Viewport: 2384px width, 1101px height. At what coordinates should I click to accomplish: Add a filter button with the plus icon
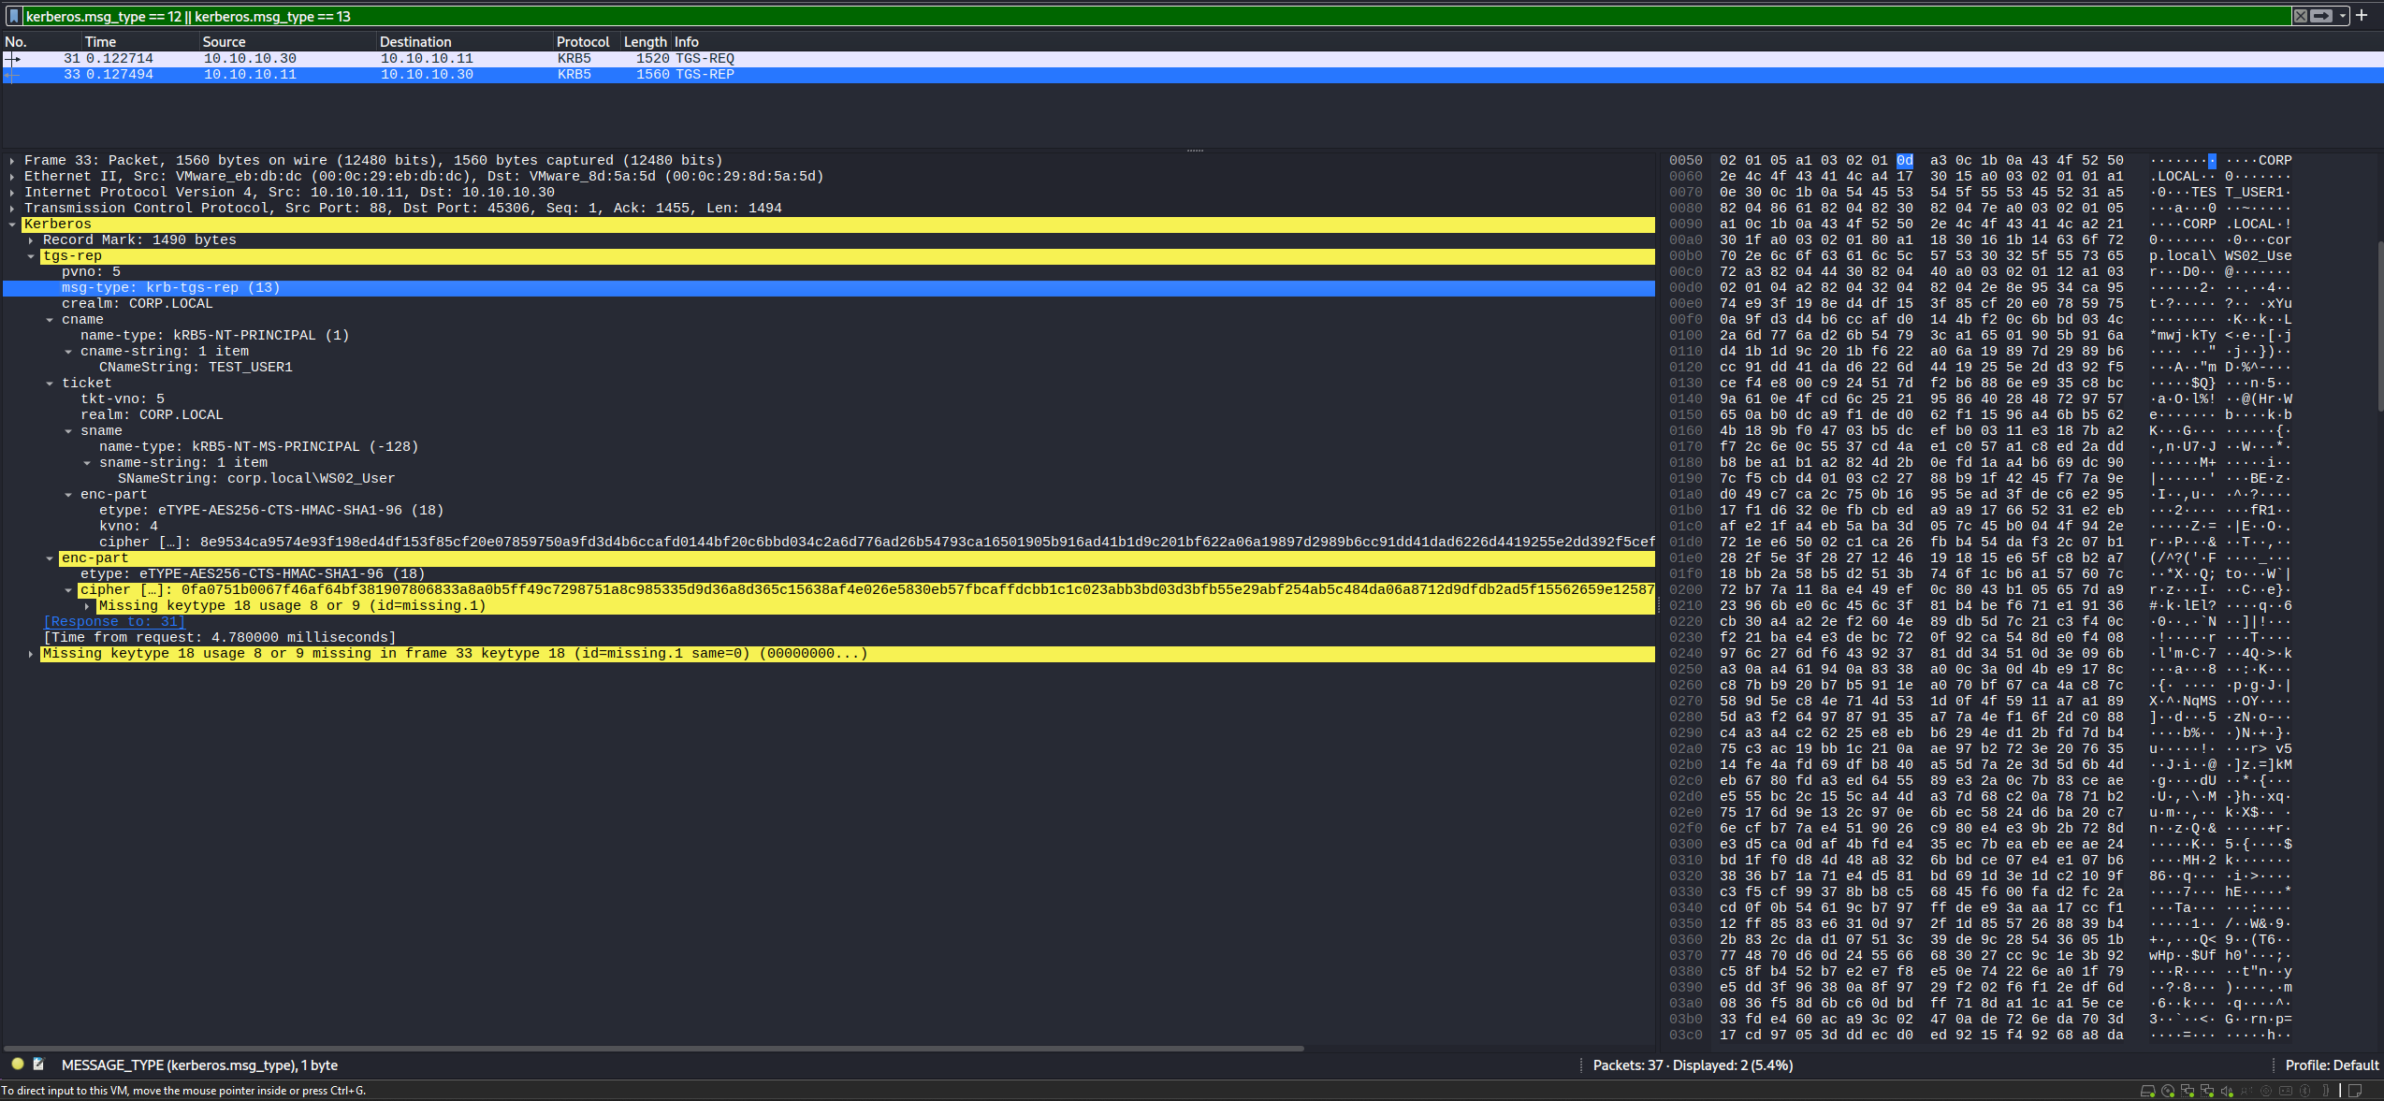point(2362,16)
